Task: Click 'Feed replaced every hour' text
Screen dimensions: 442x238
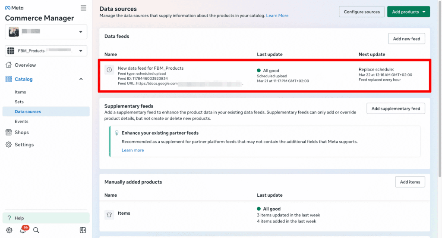Action: (x=379, y=80)
